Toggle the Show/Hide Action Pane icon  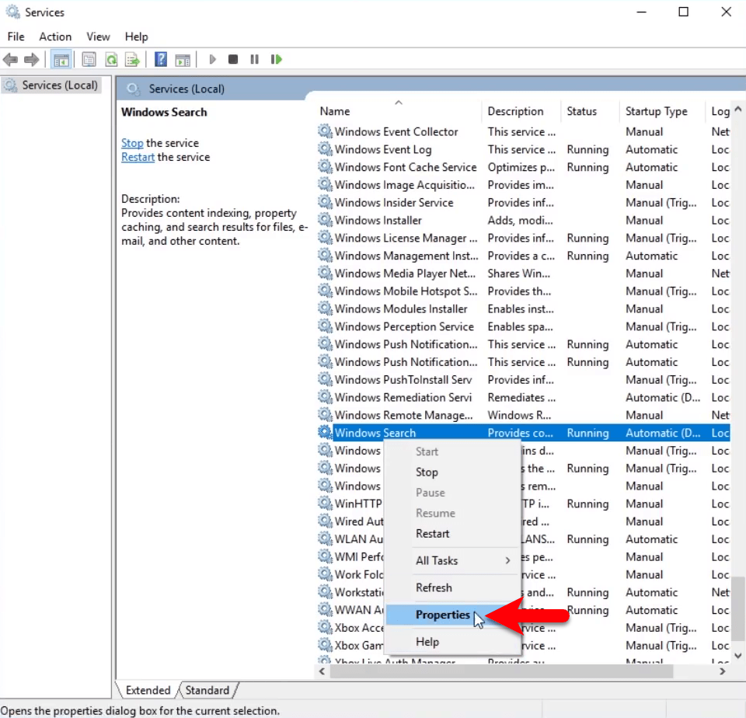point(183,60)
